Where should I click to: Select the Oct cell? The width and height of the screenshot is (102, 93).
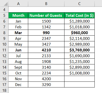click(x=18, y=73)
